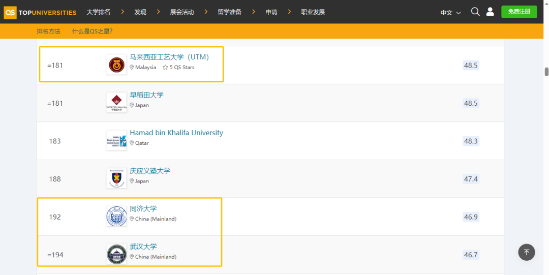
Task: Click the Universiti Teknologi Malaysia logo
Action: point(116,65)
